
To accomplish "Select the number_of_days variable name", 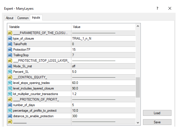I will pos(24,105).
